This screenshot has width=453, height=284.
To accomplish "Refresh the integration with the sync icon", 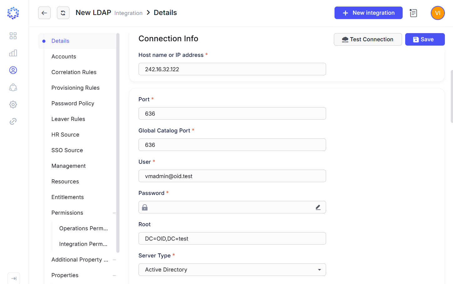I will tap(63, 13).
